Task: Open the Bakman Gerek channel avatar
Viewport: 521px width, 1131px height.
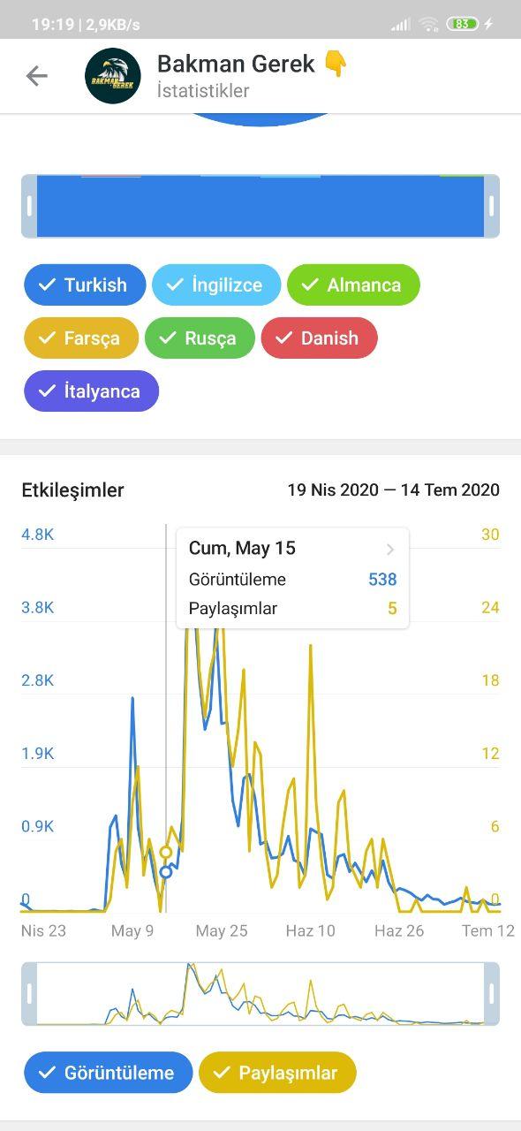Action: click(113, 76)
